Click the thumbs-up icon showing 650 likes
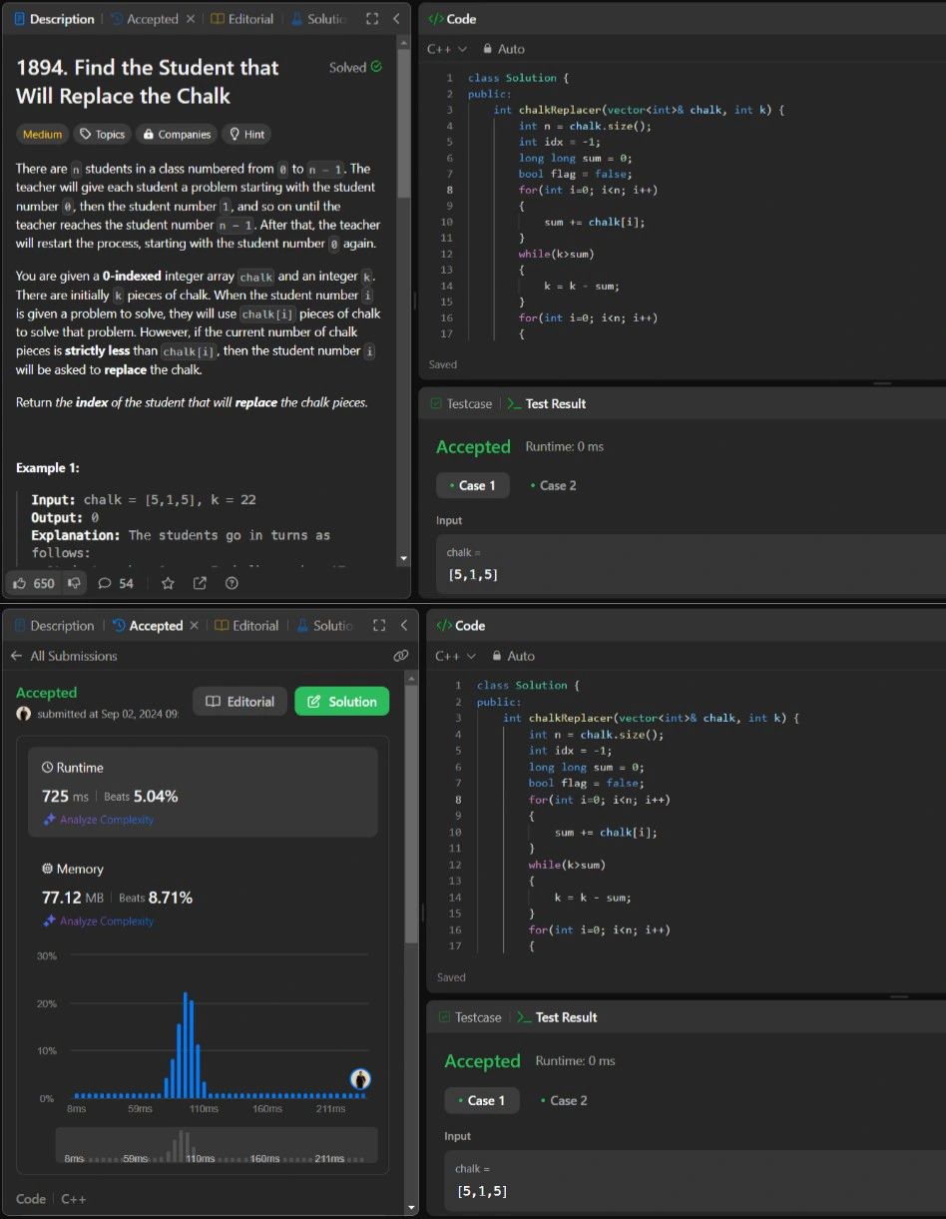946x1219 pixels. pyautogui.click(x=22, y=583)
